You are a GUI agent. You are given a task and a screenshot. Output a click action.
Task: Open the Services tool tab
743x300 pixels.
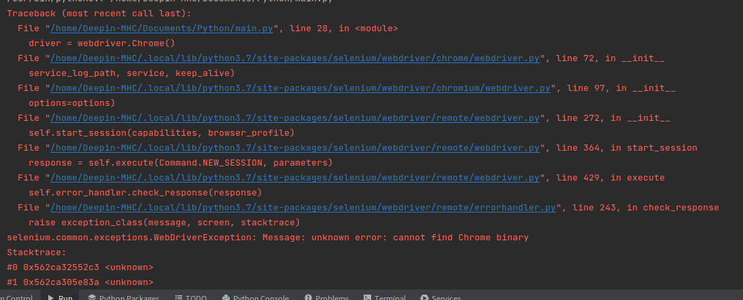pos(440,297)
